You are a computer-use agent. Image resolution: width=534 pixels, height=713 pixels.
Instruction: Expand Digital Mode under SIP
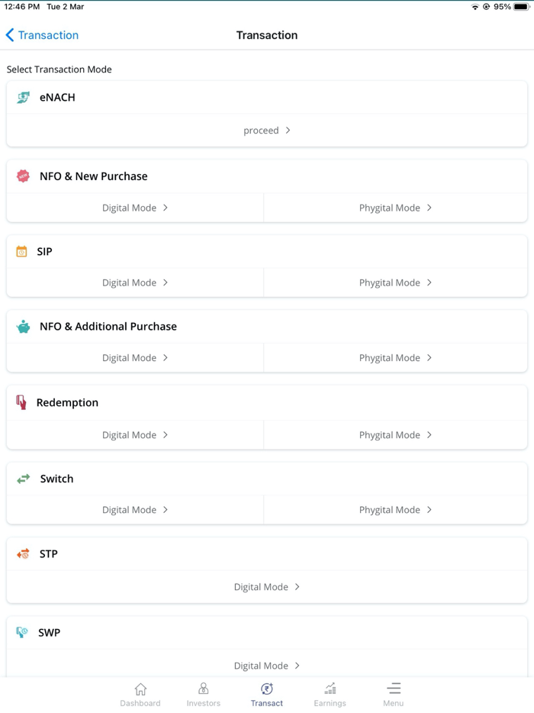(135, 282)
